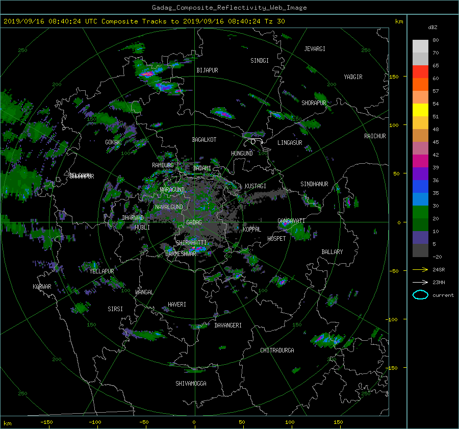This screenshot has width=459, height=429.
Task: Click the SHIRAHATTI city label
Action: 191,243
